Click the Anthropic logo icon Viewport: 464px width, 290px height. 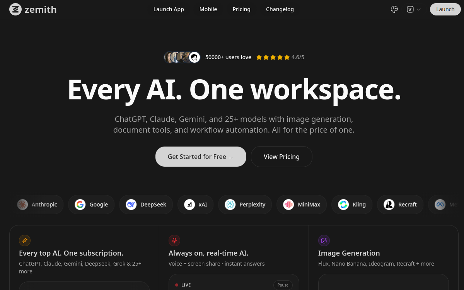[22, 205]
